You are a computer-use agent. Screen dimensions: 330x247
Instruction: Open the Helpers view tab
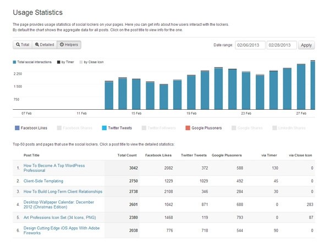point(69,44)
